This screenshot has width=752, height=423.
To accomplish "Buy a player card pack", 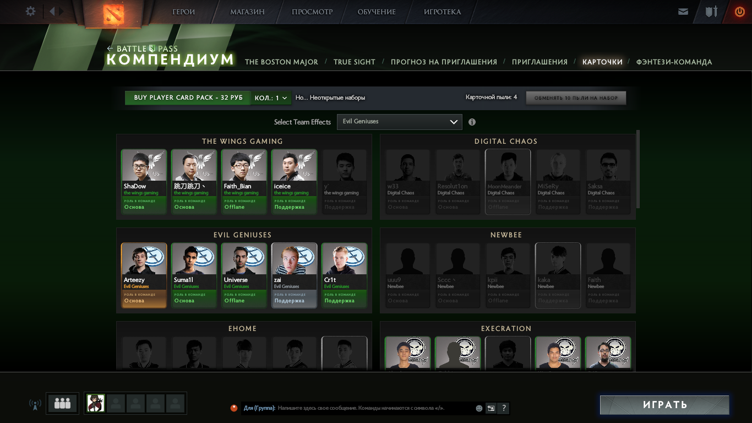I will (188, 98).
